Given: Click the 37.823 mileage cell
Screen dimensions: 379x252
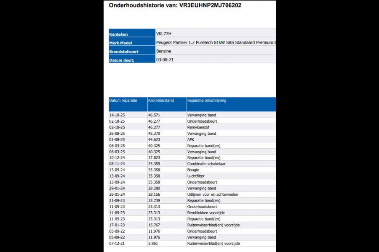Looking at the screenshot, I should tap(154, 157).
